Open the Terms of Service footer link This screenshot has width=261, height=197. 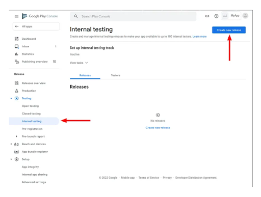[149, 178]
